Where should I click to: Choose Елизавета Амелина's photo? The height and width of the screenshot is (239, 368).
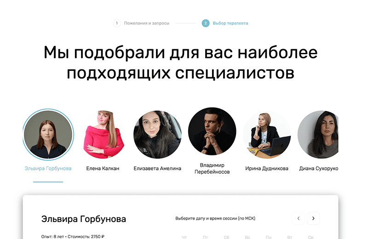pos(157,134)
